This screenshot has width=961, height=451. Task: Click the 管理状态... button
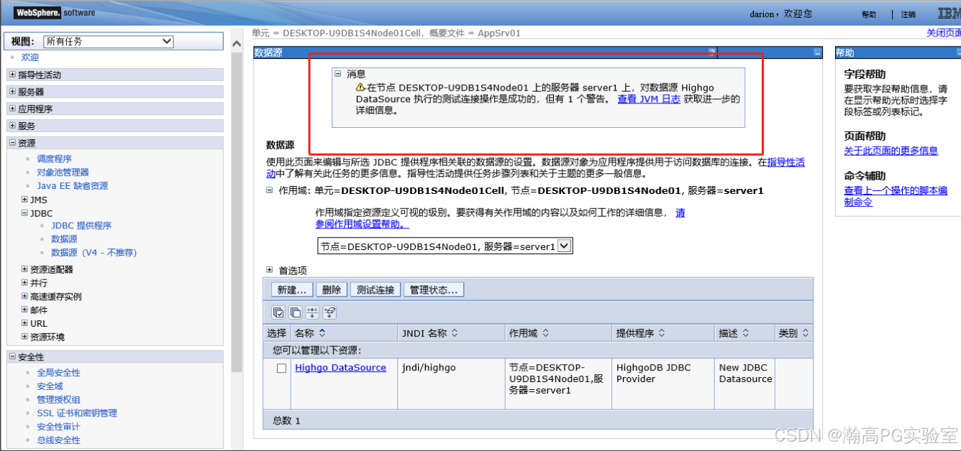[x=433, y=290]
